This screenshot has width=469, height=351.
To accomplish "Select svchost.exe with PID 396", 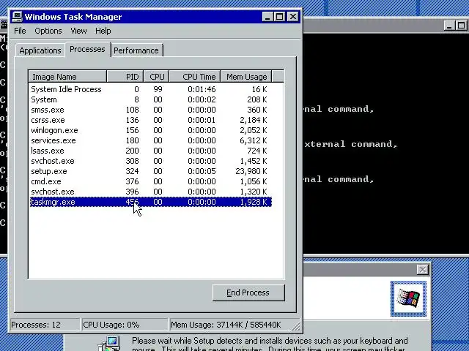I will coord(151,192).
